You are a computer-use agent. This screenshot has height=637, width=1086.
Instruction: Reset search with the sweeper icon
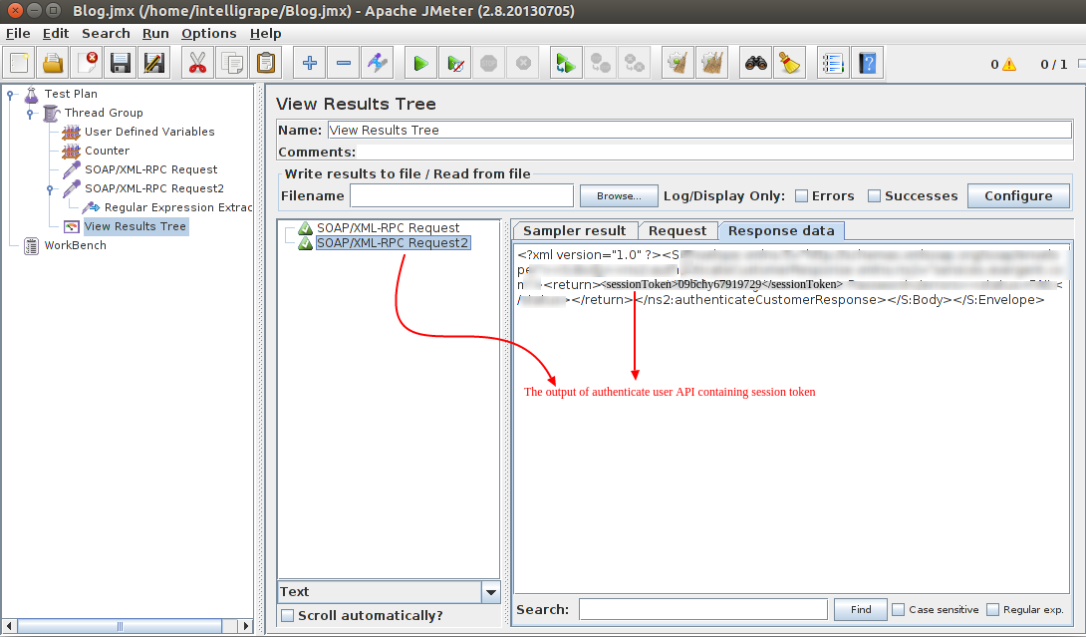[x=789, y=63]
